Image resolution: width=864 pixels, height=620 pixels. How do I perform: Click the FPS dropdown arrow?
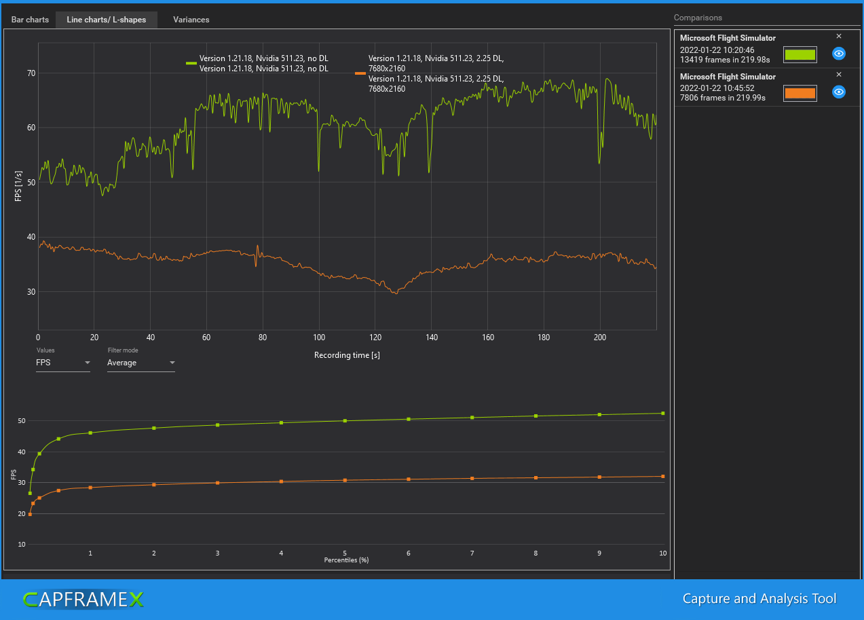(x=88, y=363)
